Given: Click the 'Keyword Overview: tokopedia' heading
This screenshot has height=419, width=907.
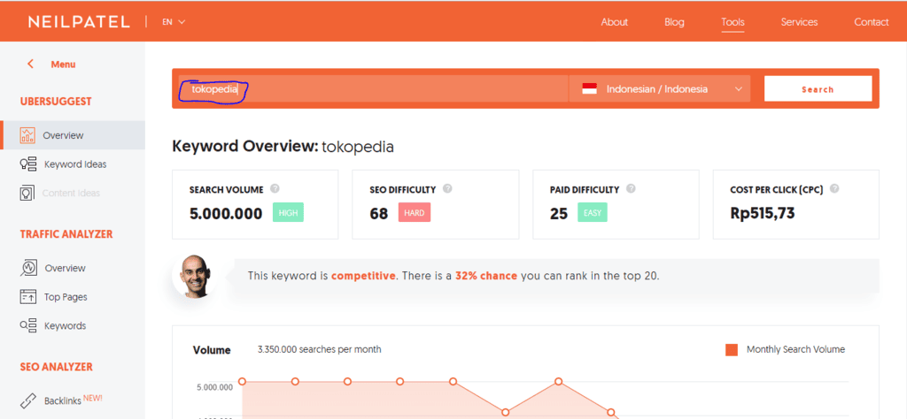Looking at the screenshot, I should pyautogui.click(x=283, y=147).
